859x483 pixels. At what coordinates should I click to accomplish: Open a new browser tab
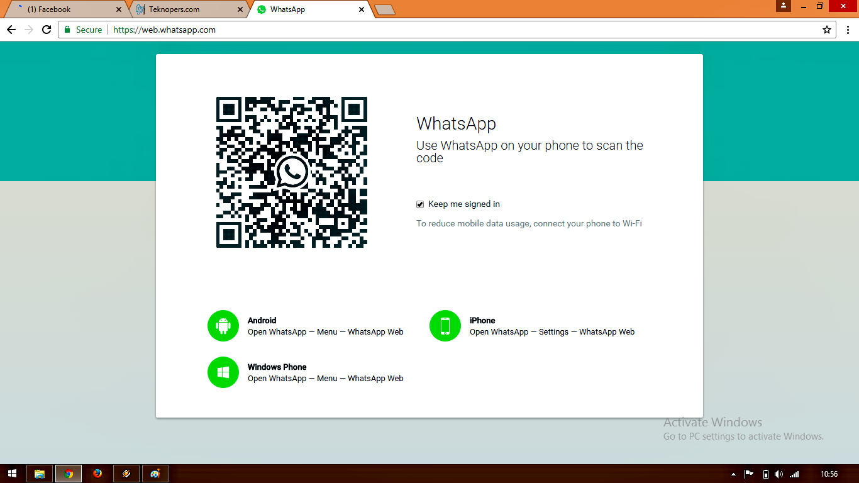tap(384, 9)
